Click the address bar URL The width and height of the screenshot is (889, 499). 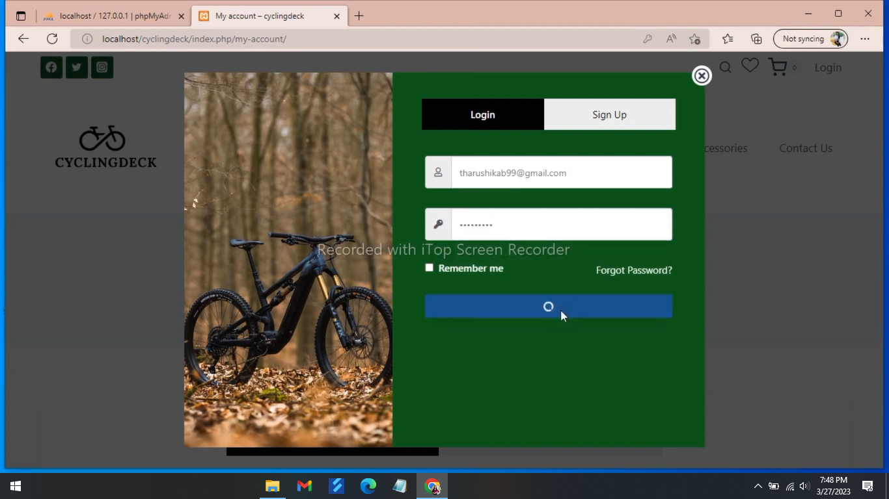tap(194, 39)
